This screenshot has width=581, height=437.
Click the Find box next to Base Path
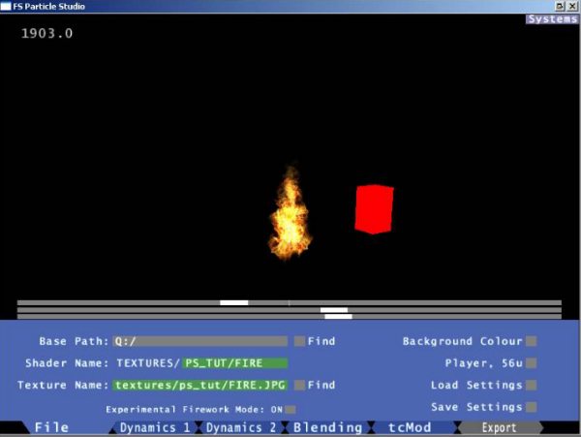299,341
